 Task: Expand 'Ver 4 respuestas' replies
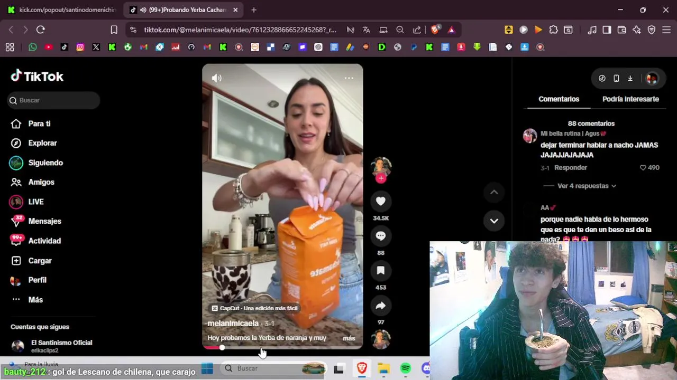click(x=587, y=186)
